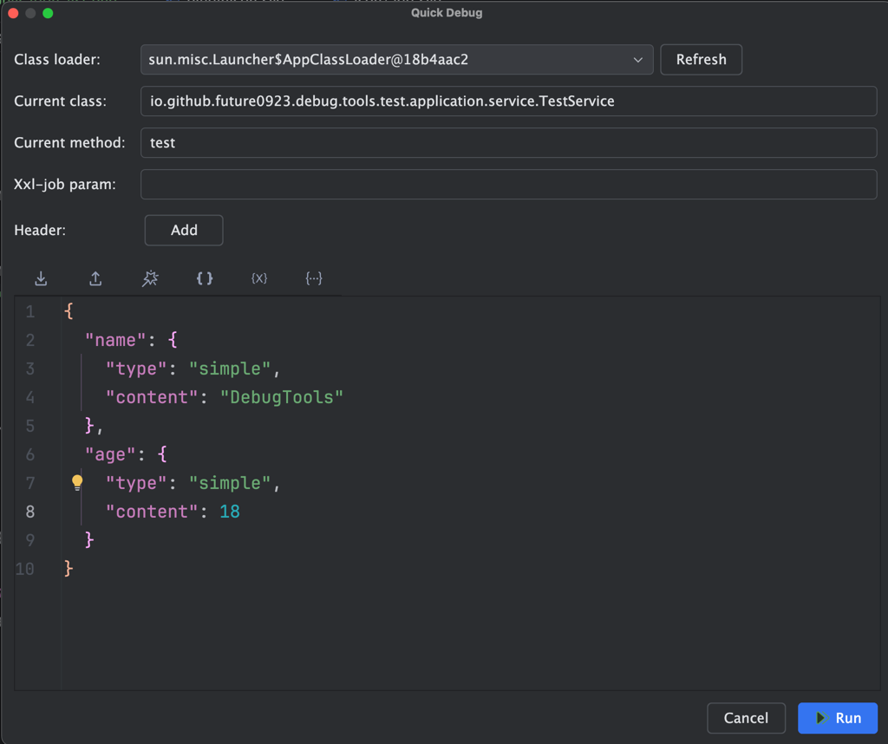Click line number 10 in gutter

[25, 569]
